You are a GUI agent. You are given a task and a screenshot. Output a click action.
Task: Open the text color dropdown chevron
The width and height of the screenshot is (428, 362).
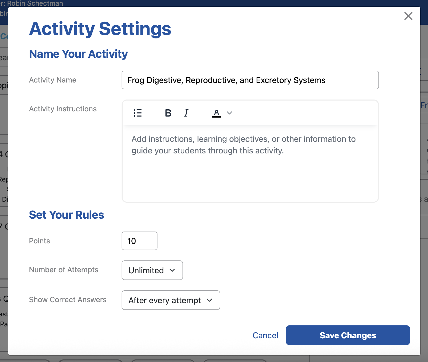(229, 113)
